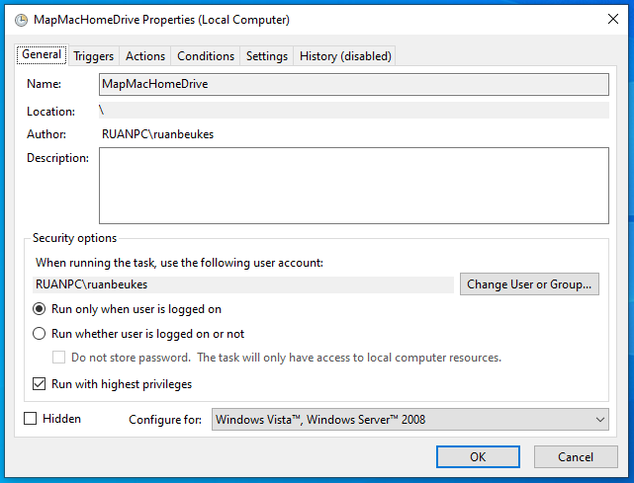Switch to the Settings tab
Screen dimensions: 634x483
pos(267,56)
